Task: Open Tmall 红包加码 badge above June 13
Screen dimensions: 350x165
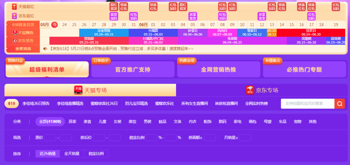Action: (x=272, y=7)
